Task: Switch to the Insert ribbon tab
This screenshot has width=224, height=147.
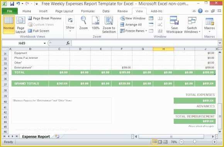Action: pyautogui.click(x=43, y=11)
